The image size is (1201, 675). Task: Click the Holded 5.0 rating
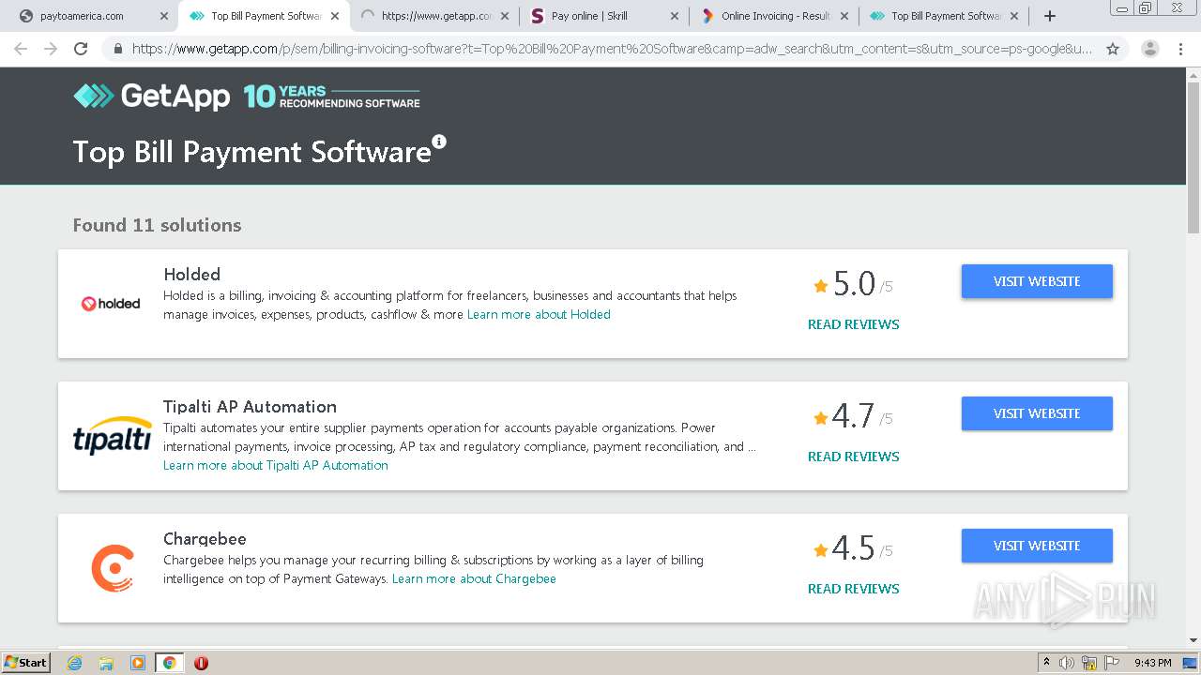(853, 284)
